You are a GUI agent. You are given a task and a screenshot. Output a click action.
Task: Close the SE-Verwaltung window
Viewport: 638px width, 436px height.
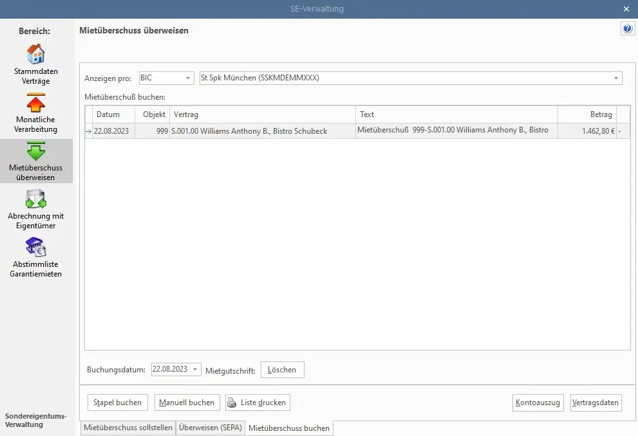[626, 9]
